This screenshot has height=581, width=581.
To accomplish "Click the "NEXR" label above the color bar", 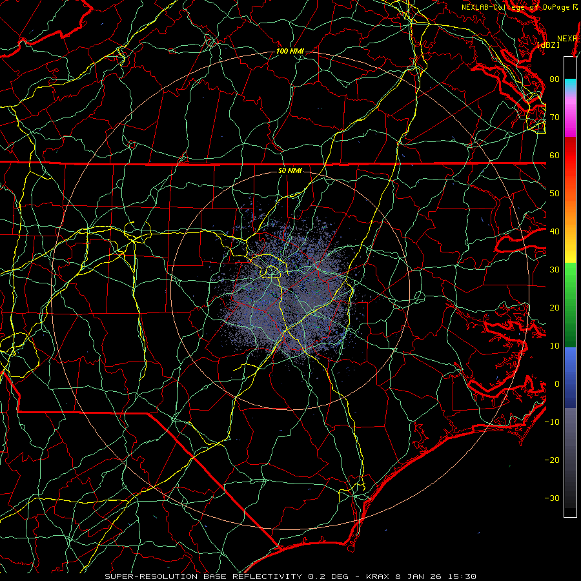I will pos(567,39).
